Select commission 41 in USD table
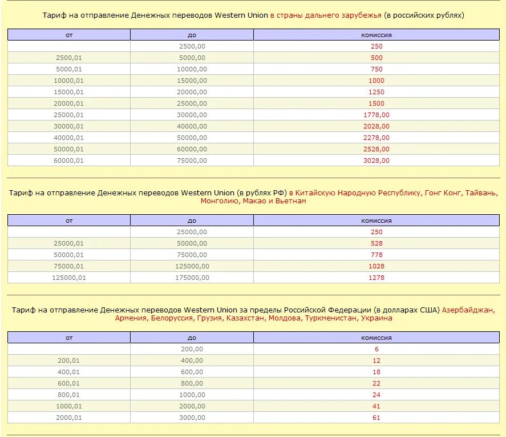This screenshot has width=506, height=437. coord(377,406)
